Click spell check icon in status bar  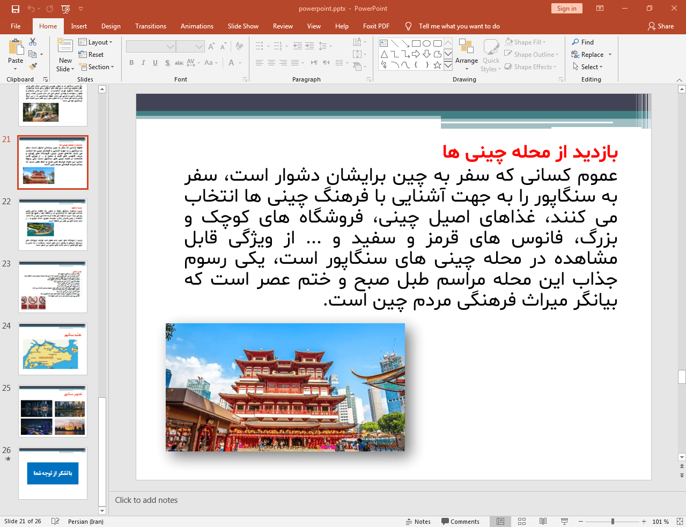55,521
